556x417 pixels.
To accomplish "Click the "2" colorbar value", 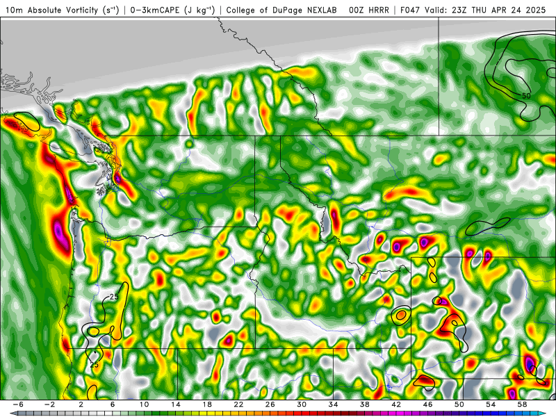I will [x=81, y=404].
